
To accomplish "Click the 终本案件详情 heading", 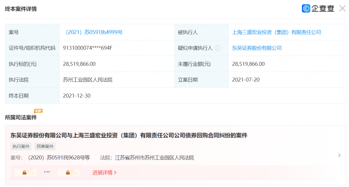I will click(x=21, y=9).
